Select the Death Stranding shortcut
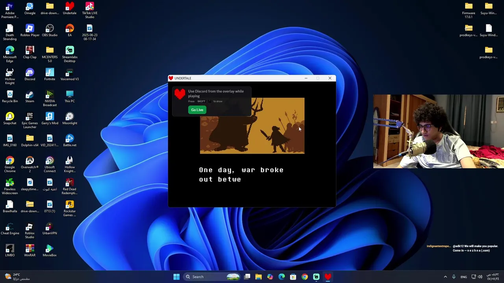Viewport: 504px width, 283px height. 10,33
